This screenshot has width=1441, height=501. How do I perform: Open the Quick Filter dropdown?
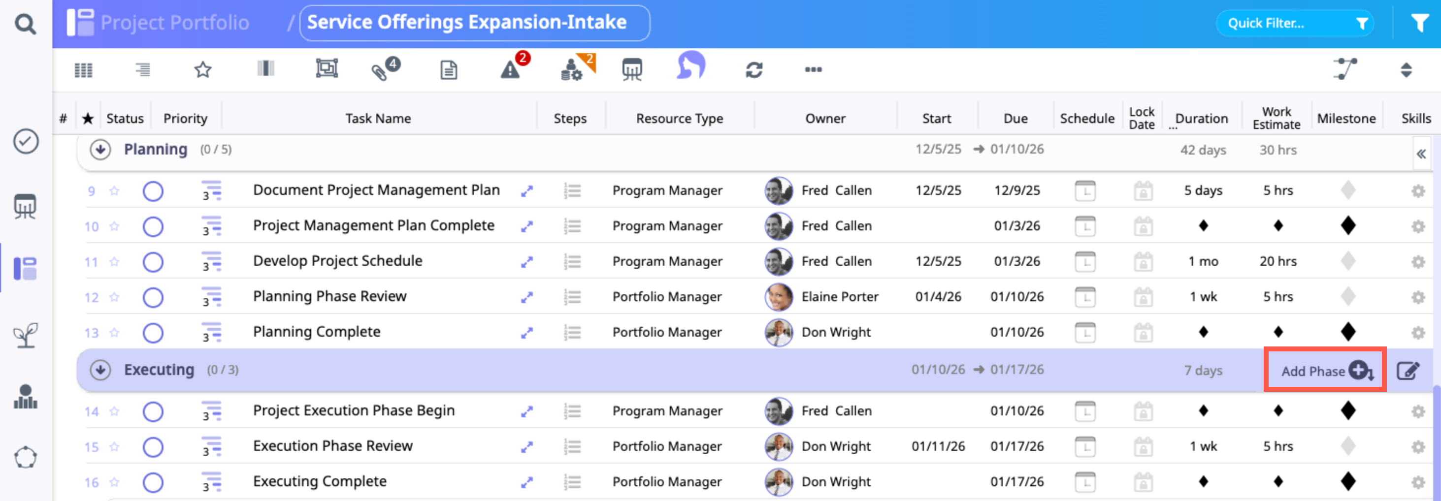pyautogui.click(x=1294, y=24)
